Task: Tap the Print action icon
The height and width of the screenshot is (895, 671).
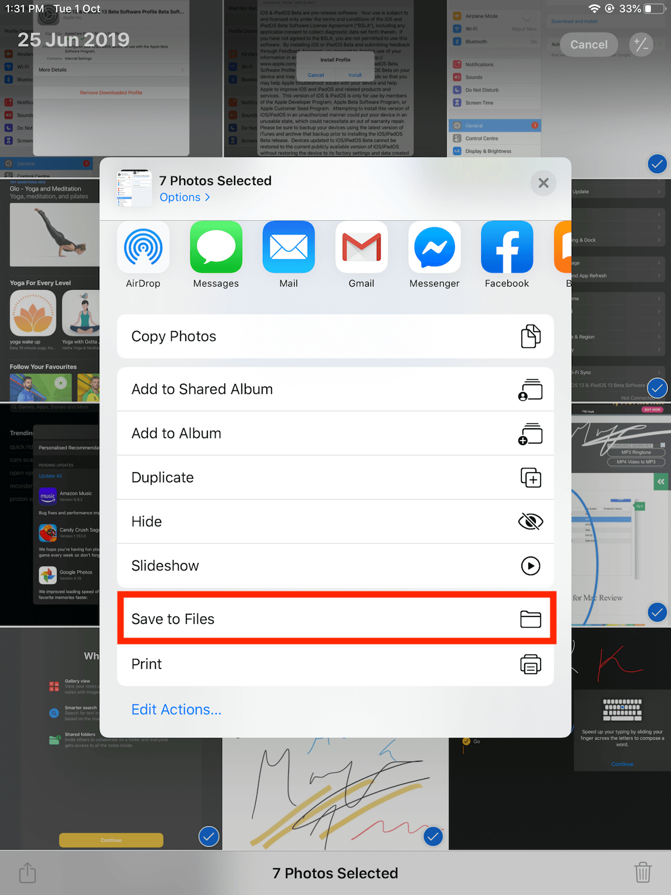Action: [531, 664]
